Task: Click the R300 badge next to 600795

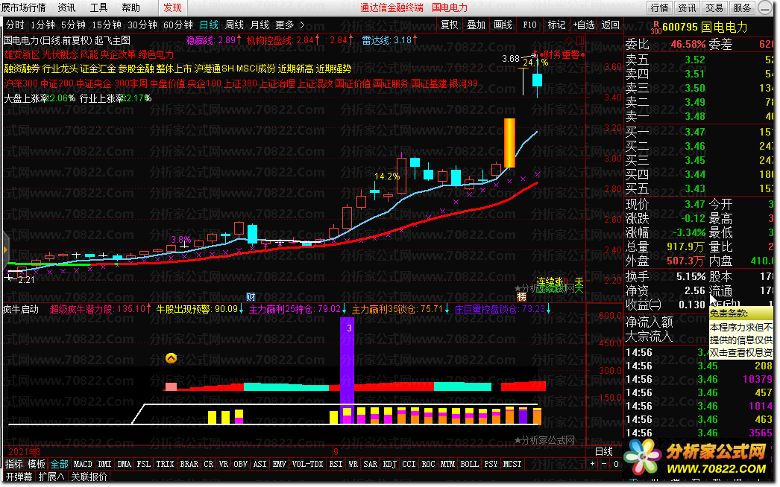Action: [x=655, y=28]
